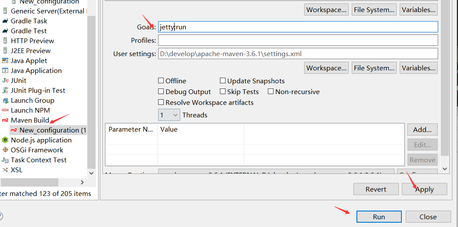
Task: Click the Java Application icon
Action: pyautogui.click(x=5, y=71)
